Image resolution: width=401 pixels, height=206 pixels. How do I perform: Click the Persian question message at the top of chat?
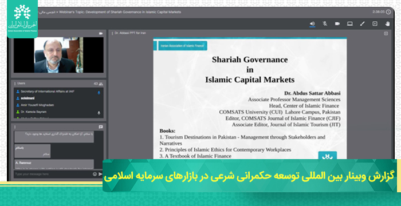(x=54, y=137)
